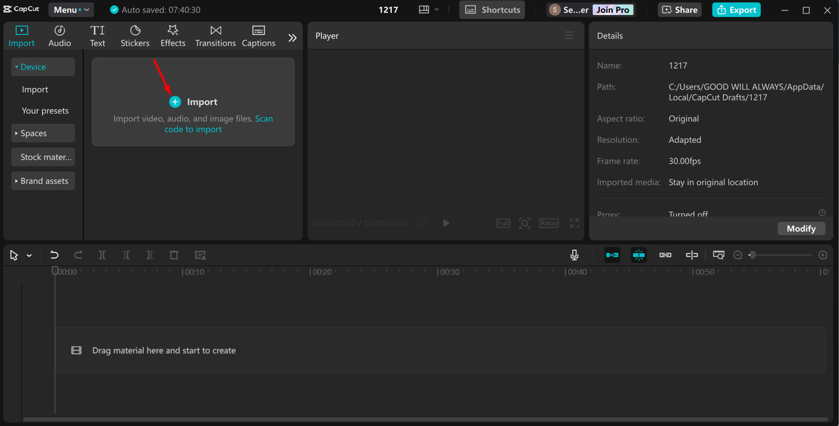The width and height of the screenshot is (839, 426).
Task: Click the project path text in Details
Action: coord(746,92)
